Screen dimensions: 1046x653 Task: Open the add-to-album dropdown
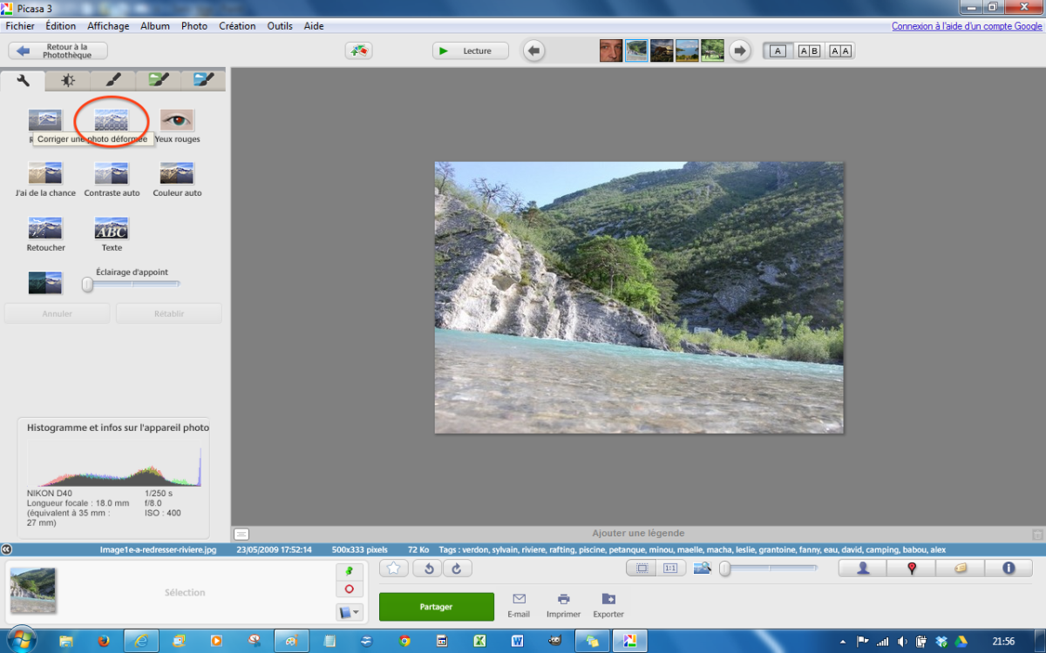349,612
